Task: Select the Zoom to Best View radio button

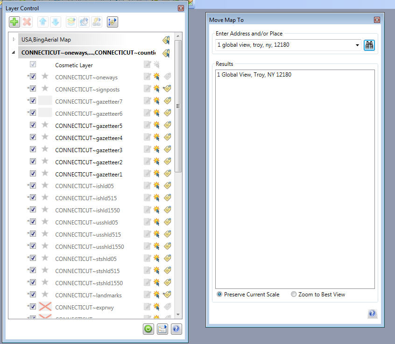Action: 294,294
